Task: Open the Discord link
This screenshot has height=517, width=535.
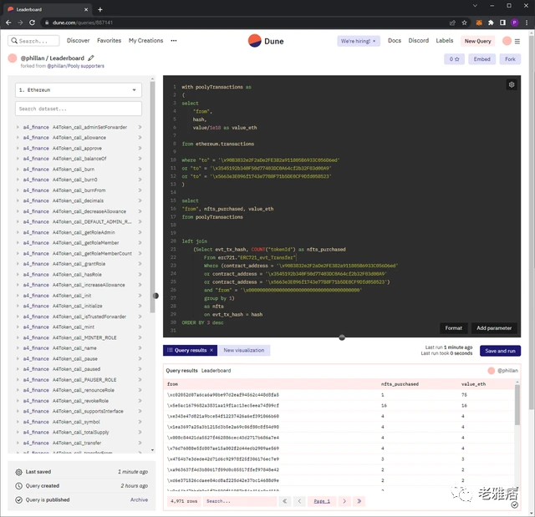Action: coord(418,41)
